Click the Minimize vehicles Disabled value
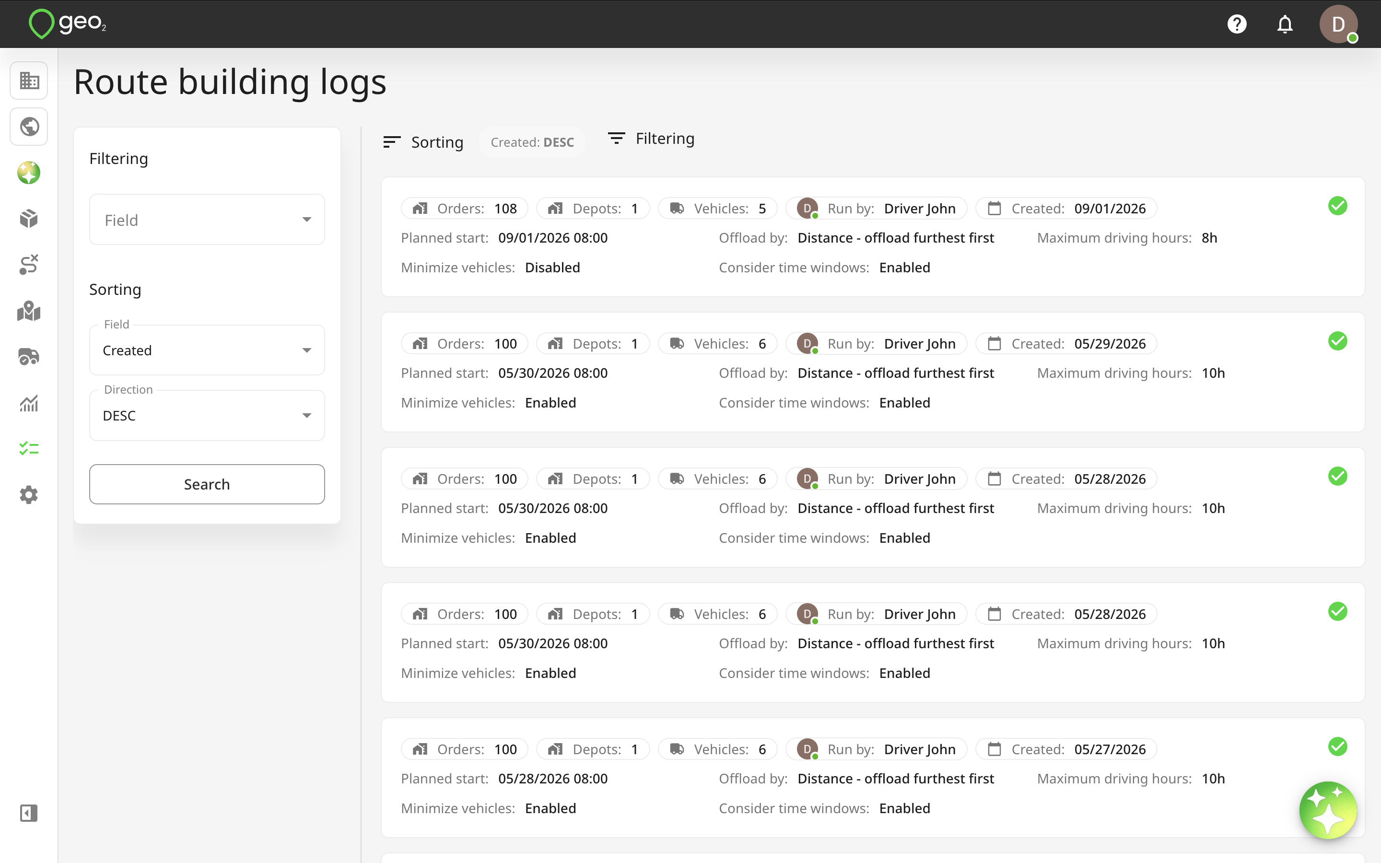 [x=552, y=268]
